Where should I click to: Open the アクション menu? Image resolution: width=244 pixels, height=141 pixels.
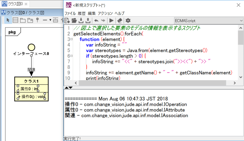[x=105, y=13]
